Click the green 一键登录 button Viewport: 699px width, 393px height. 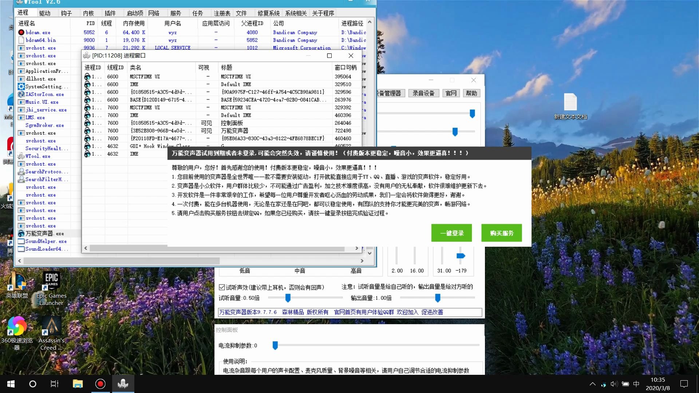point(451,233)
